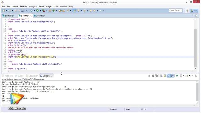Click the Forward navigation arrow icon
The width and height of the screenshot is (201, 113).
tap(100, 11)
